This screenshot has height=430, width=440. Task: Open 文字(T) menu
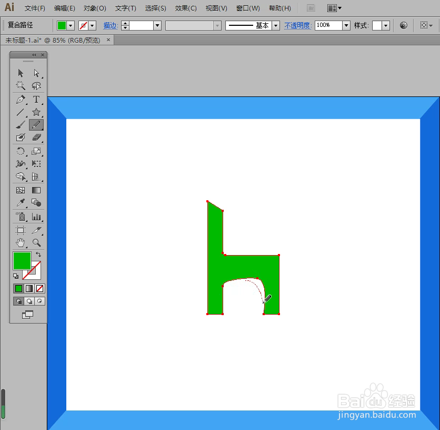coord(125,8)
